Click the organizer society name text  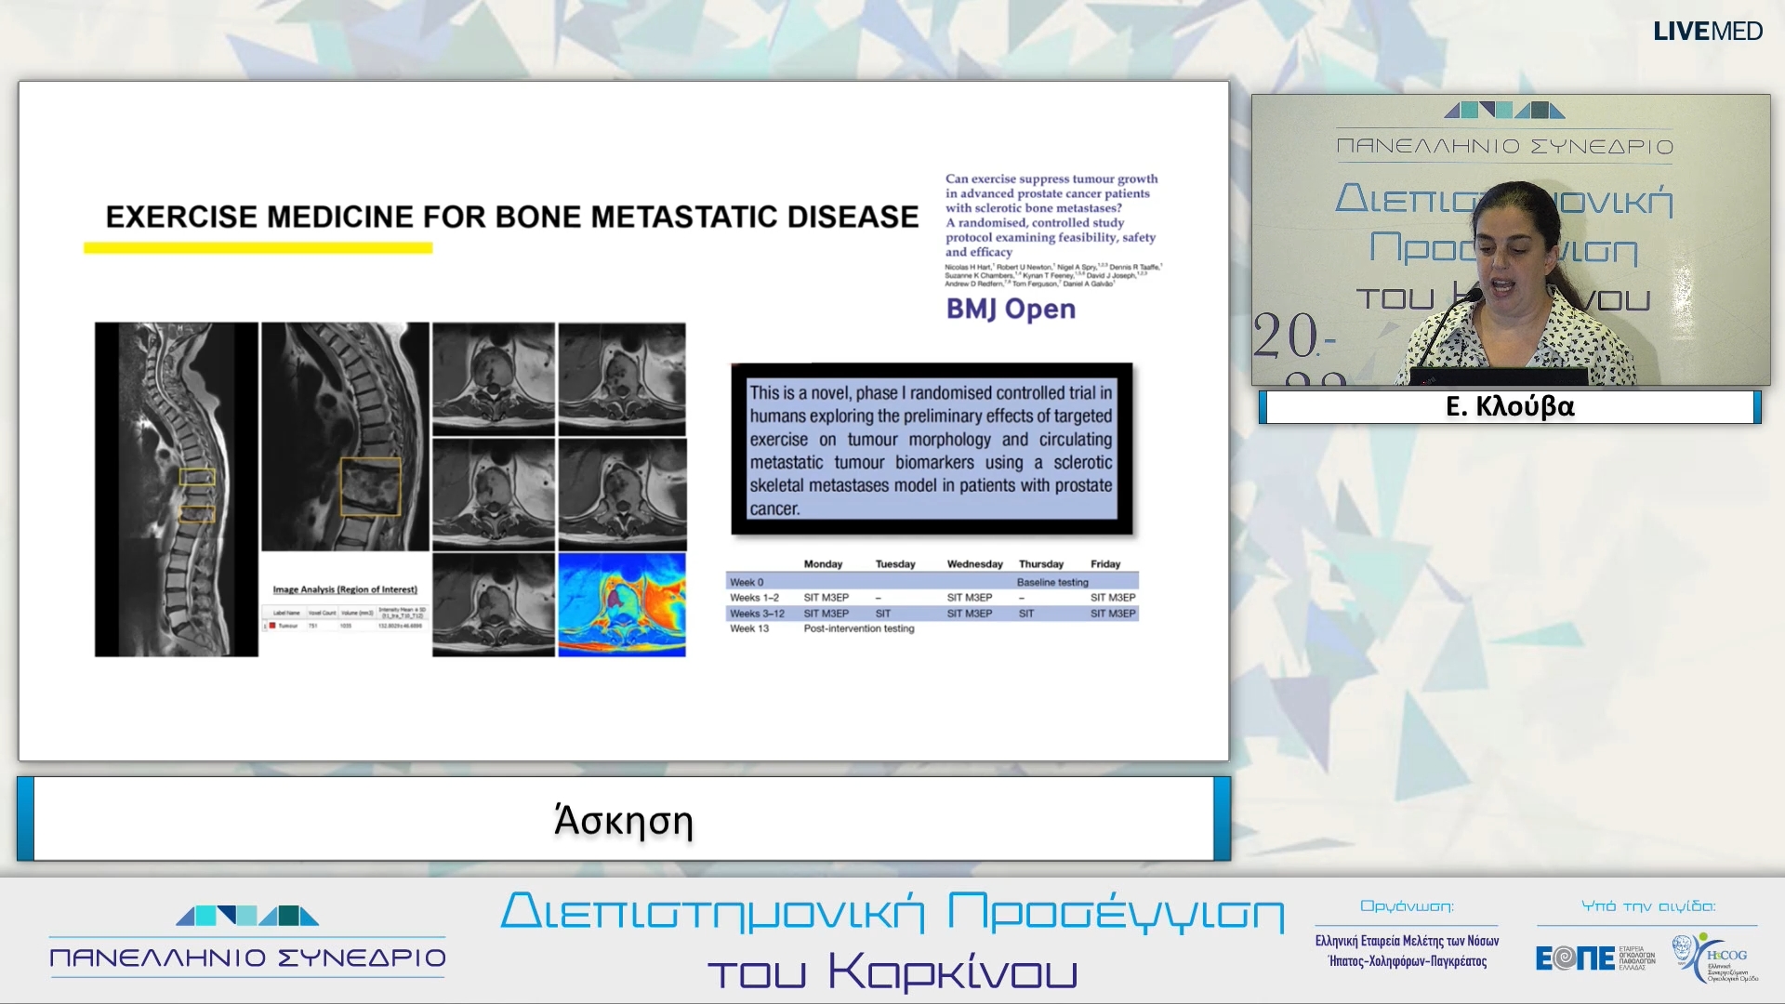(1407, 950)
